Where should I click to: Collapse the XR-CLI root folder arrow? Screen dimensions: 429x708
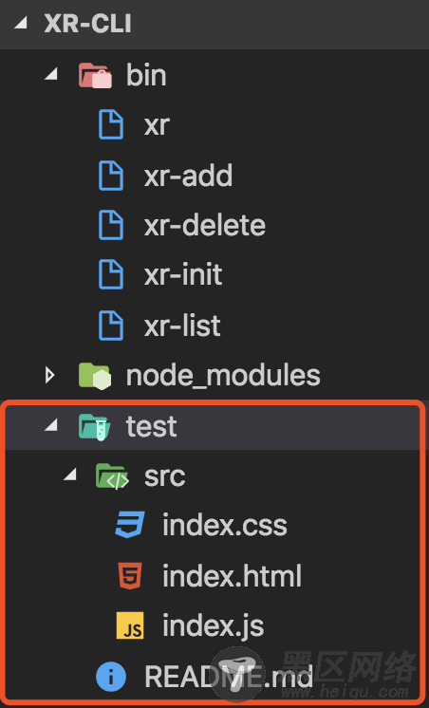pos(20,23)
